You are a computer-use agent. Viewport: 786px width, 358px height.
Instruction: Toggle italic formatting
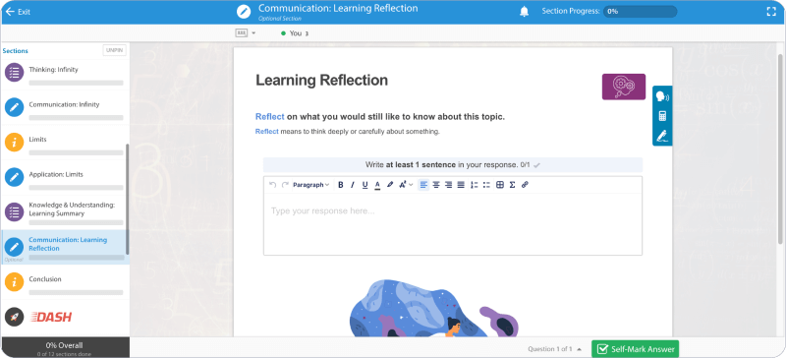click(x=353, y=185)
